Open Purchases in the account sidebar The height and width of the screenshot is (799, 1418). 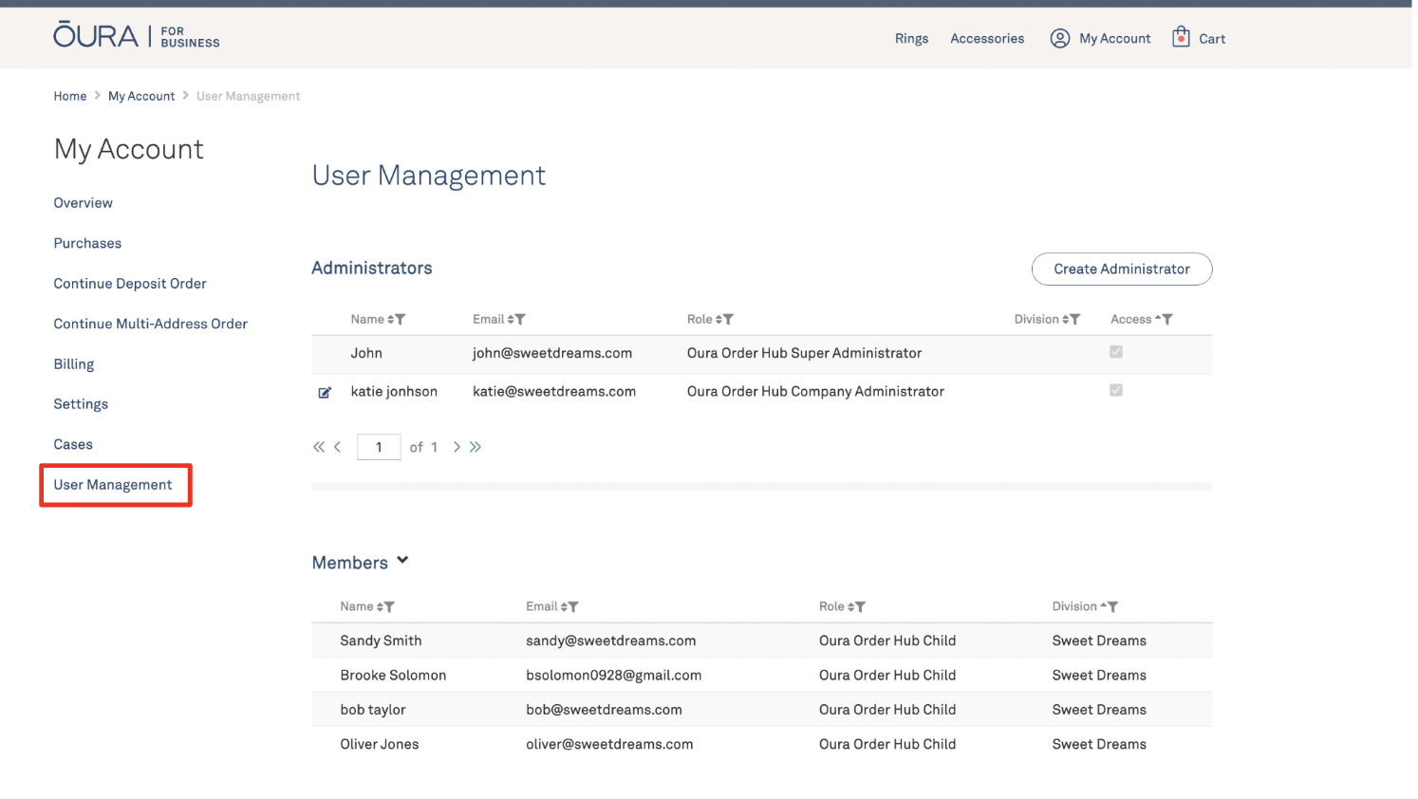pos(87,244)
